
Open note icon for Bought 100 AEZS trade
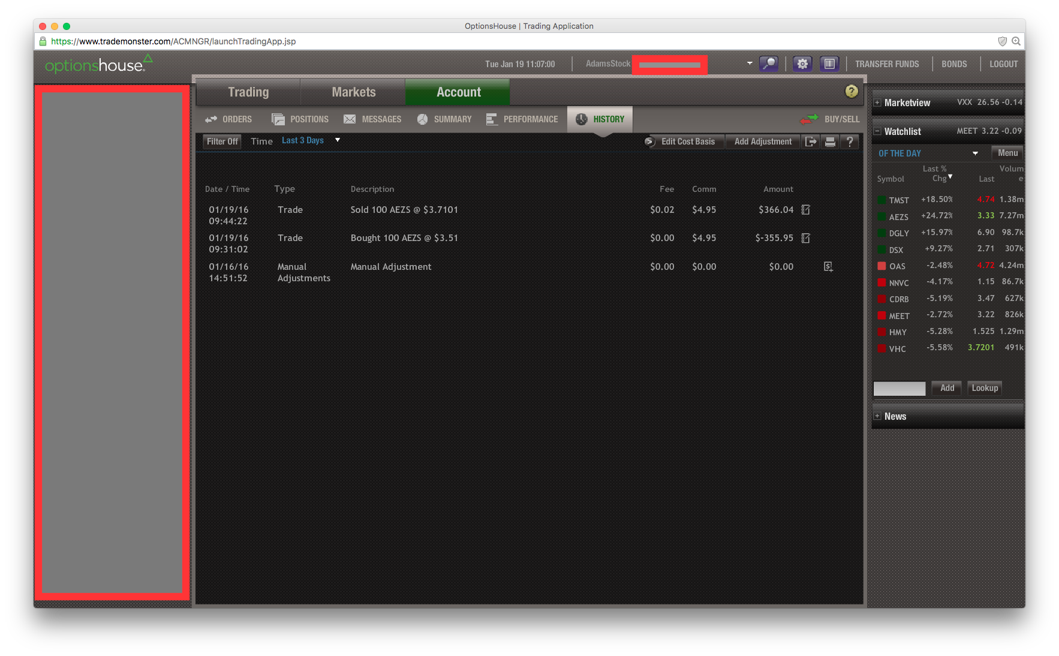coord(806,238)
